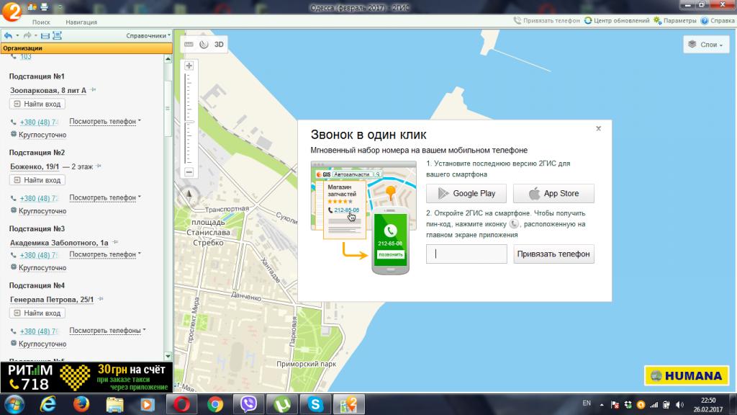Click the PIN code input field
Image resolution: width=737 pixels, height=415 pixels.
click(466, 254)
